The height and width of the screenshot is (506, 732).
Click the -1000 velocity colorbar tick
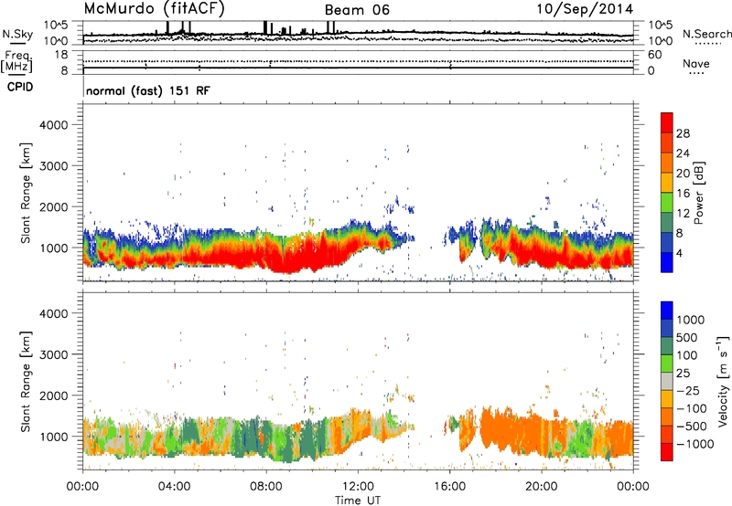click(x=694, y=444)
